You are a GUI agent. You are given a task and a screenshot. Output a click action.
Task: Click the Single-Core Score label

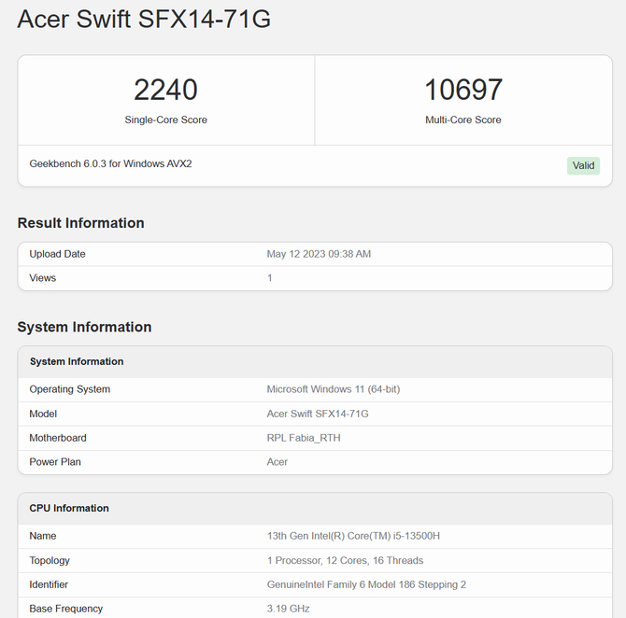tap(165, 119)
